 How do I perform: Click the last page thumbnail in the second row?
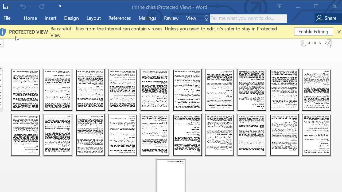tap(317, 135)
